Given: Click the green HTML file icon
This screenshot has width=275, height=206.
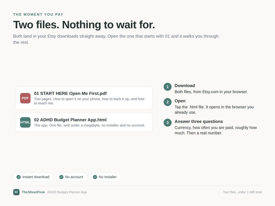Looking at the screenshot, I should point(25,122).
